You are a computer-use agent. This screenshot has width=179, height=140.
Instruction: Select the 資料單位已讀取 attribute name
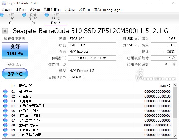(x=30, y=115)
